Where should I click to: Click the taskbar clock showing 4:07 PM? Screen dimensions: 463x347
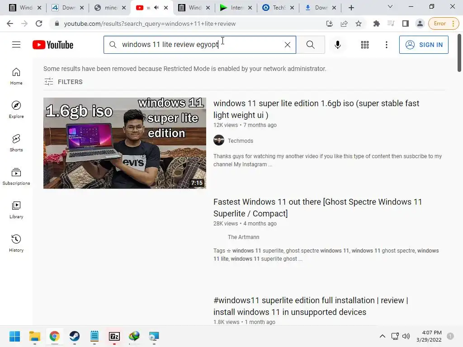click(x=429, y=336)
